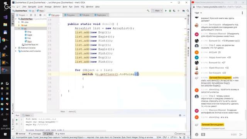Collapse the src folder

tap(19, 29)
